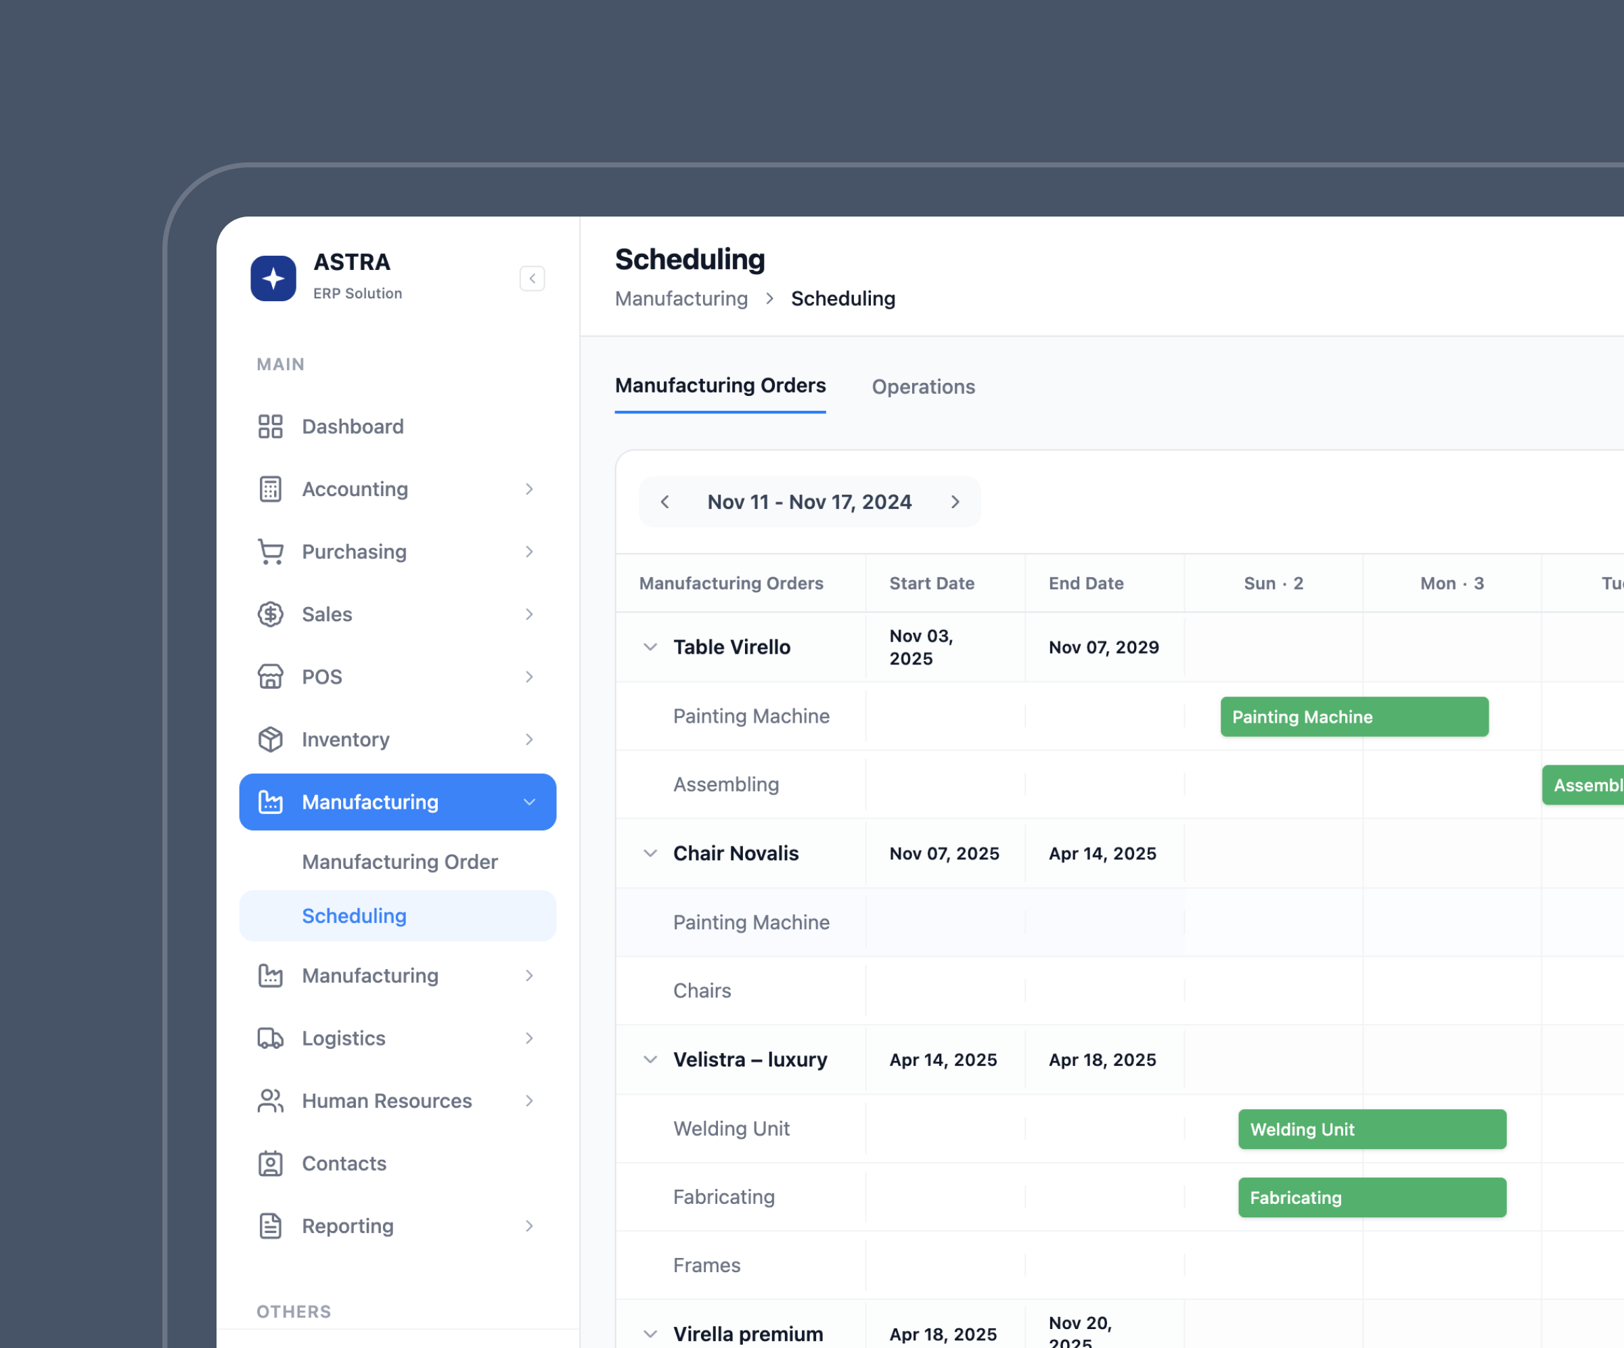Collapse the Velistra – luxury order row
Image resolution: width=1624 pixels, height=1348 pixels.
pos(650,1060)
